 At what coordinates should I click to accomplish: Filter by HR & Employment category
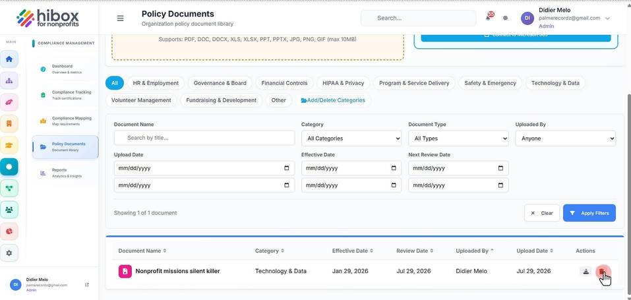(156, 83)
